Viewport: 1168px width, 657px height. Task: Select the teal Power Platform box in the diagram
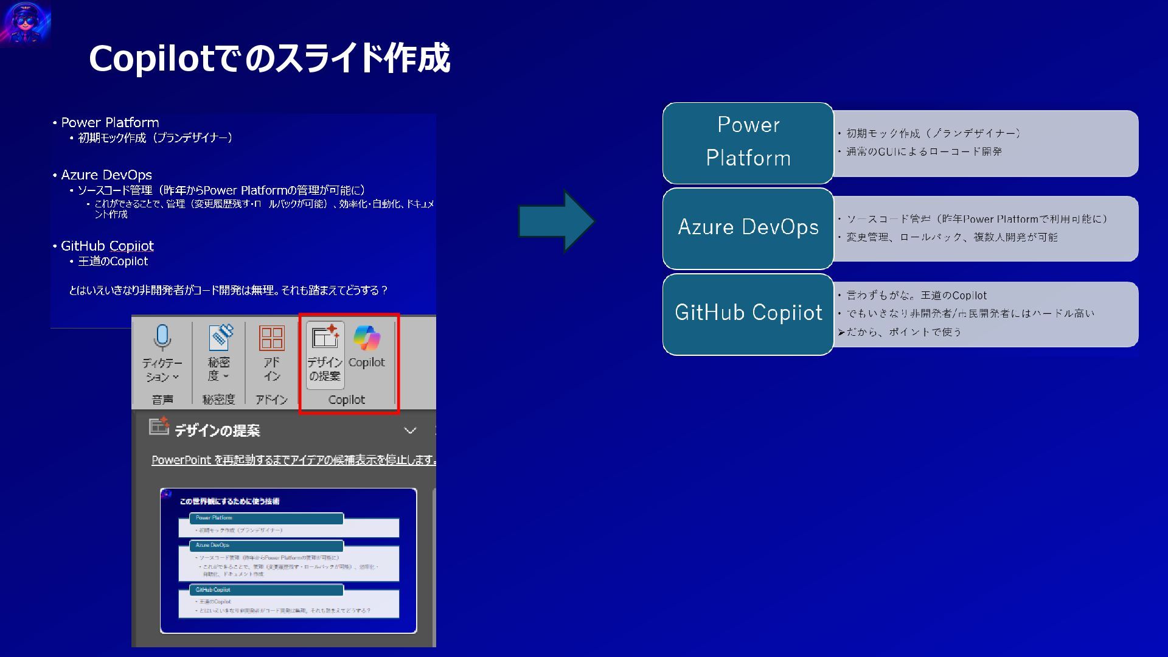coord(748,143)
